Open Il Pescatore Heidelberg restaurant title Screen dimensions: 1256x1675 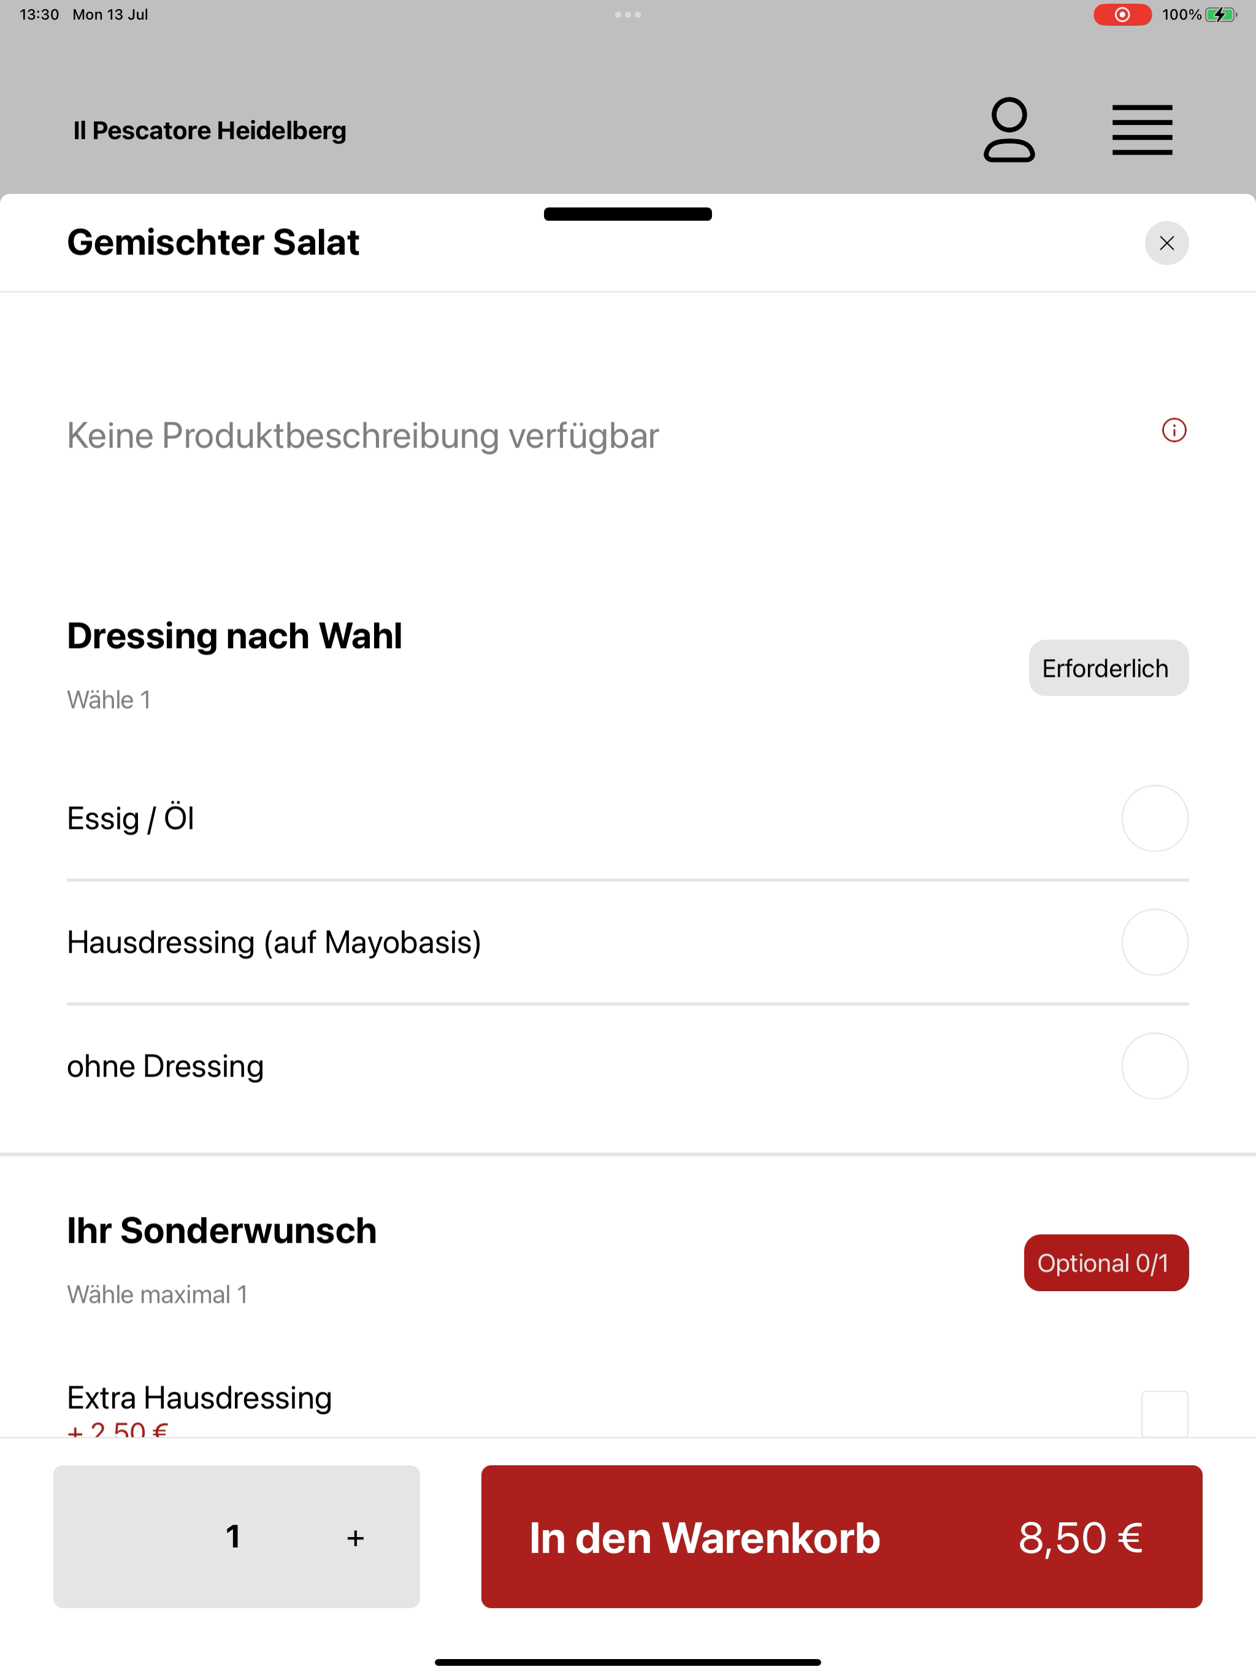click(210, 131)
